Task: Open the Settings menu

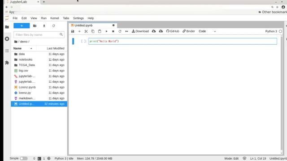Action: click(x=78, y=18)
